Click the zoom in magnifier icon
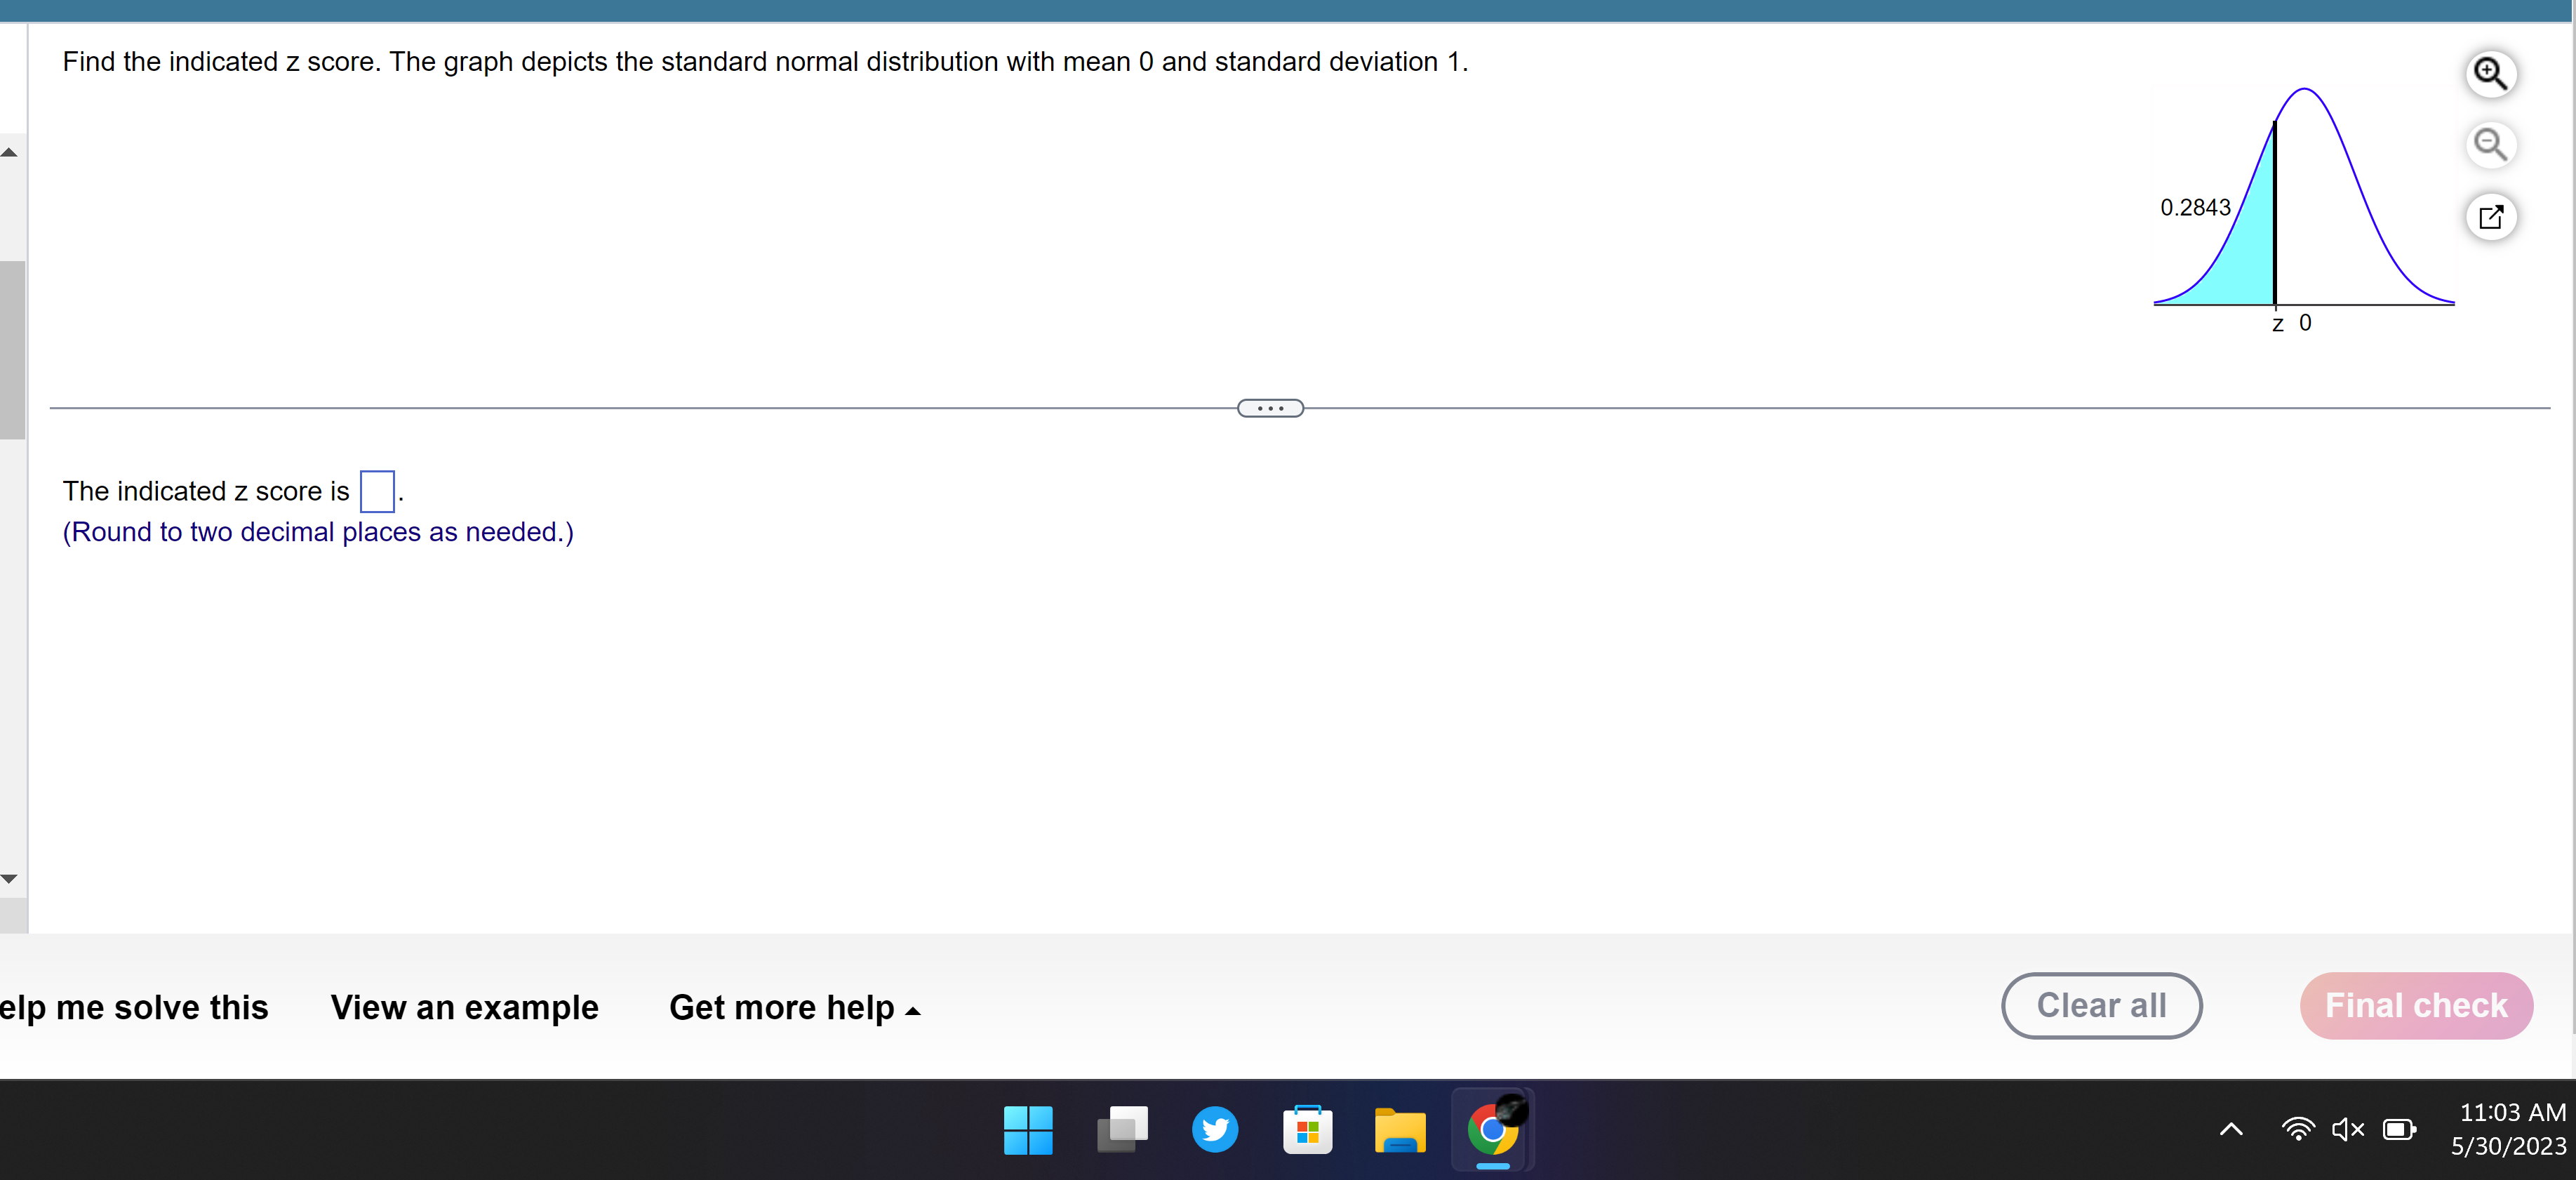Viewport: 2576px width, 1180px height. (x=2490, y=74)
